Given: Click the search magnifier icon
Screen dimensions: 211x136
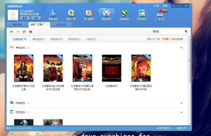Looking at the screenshot, I should tap(186, 31).
